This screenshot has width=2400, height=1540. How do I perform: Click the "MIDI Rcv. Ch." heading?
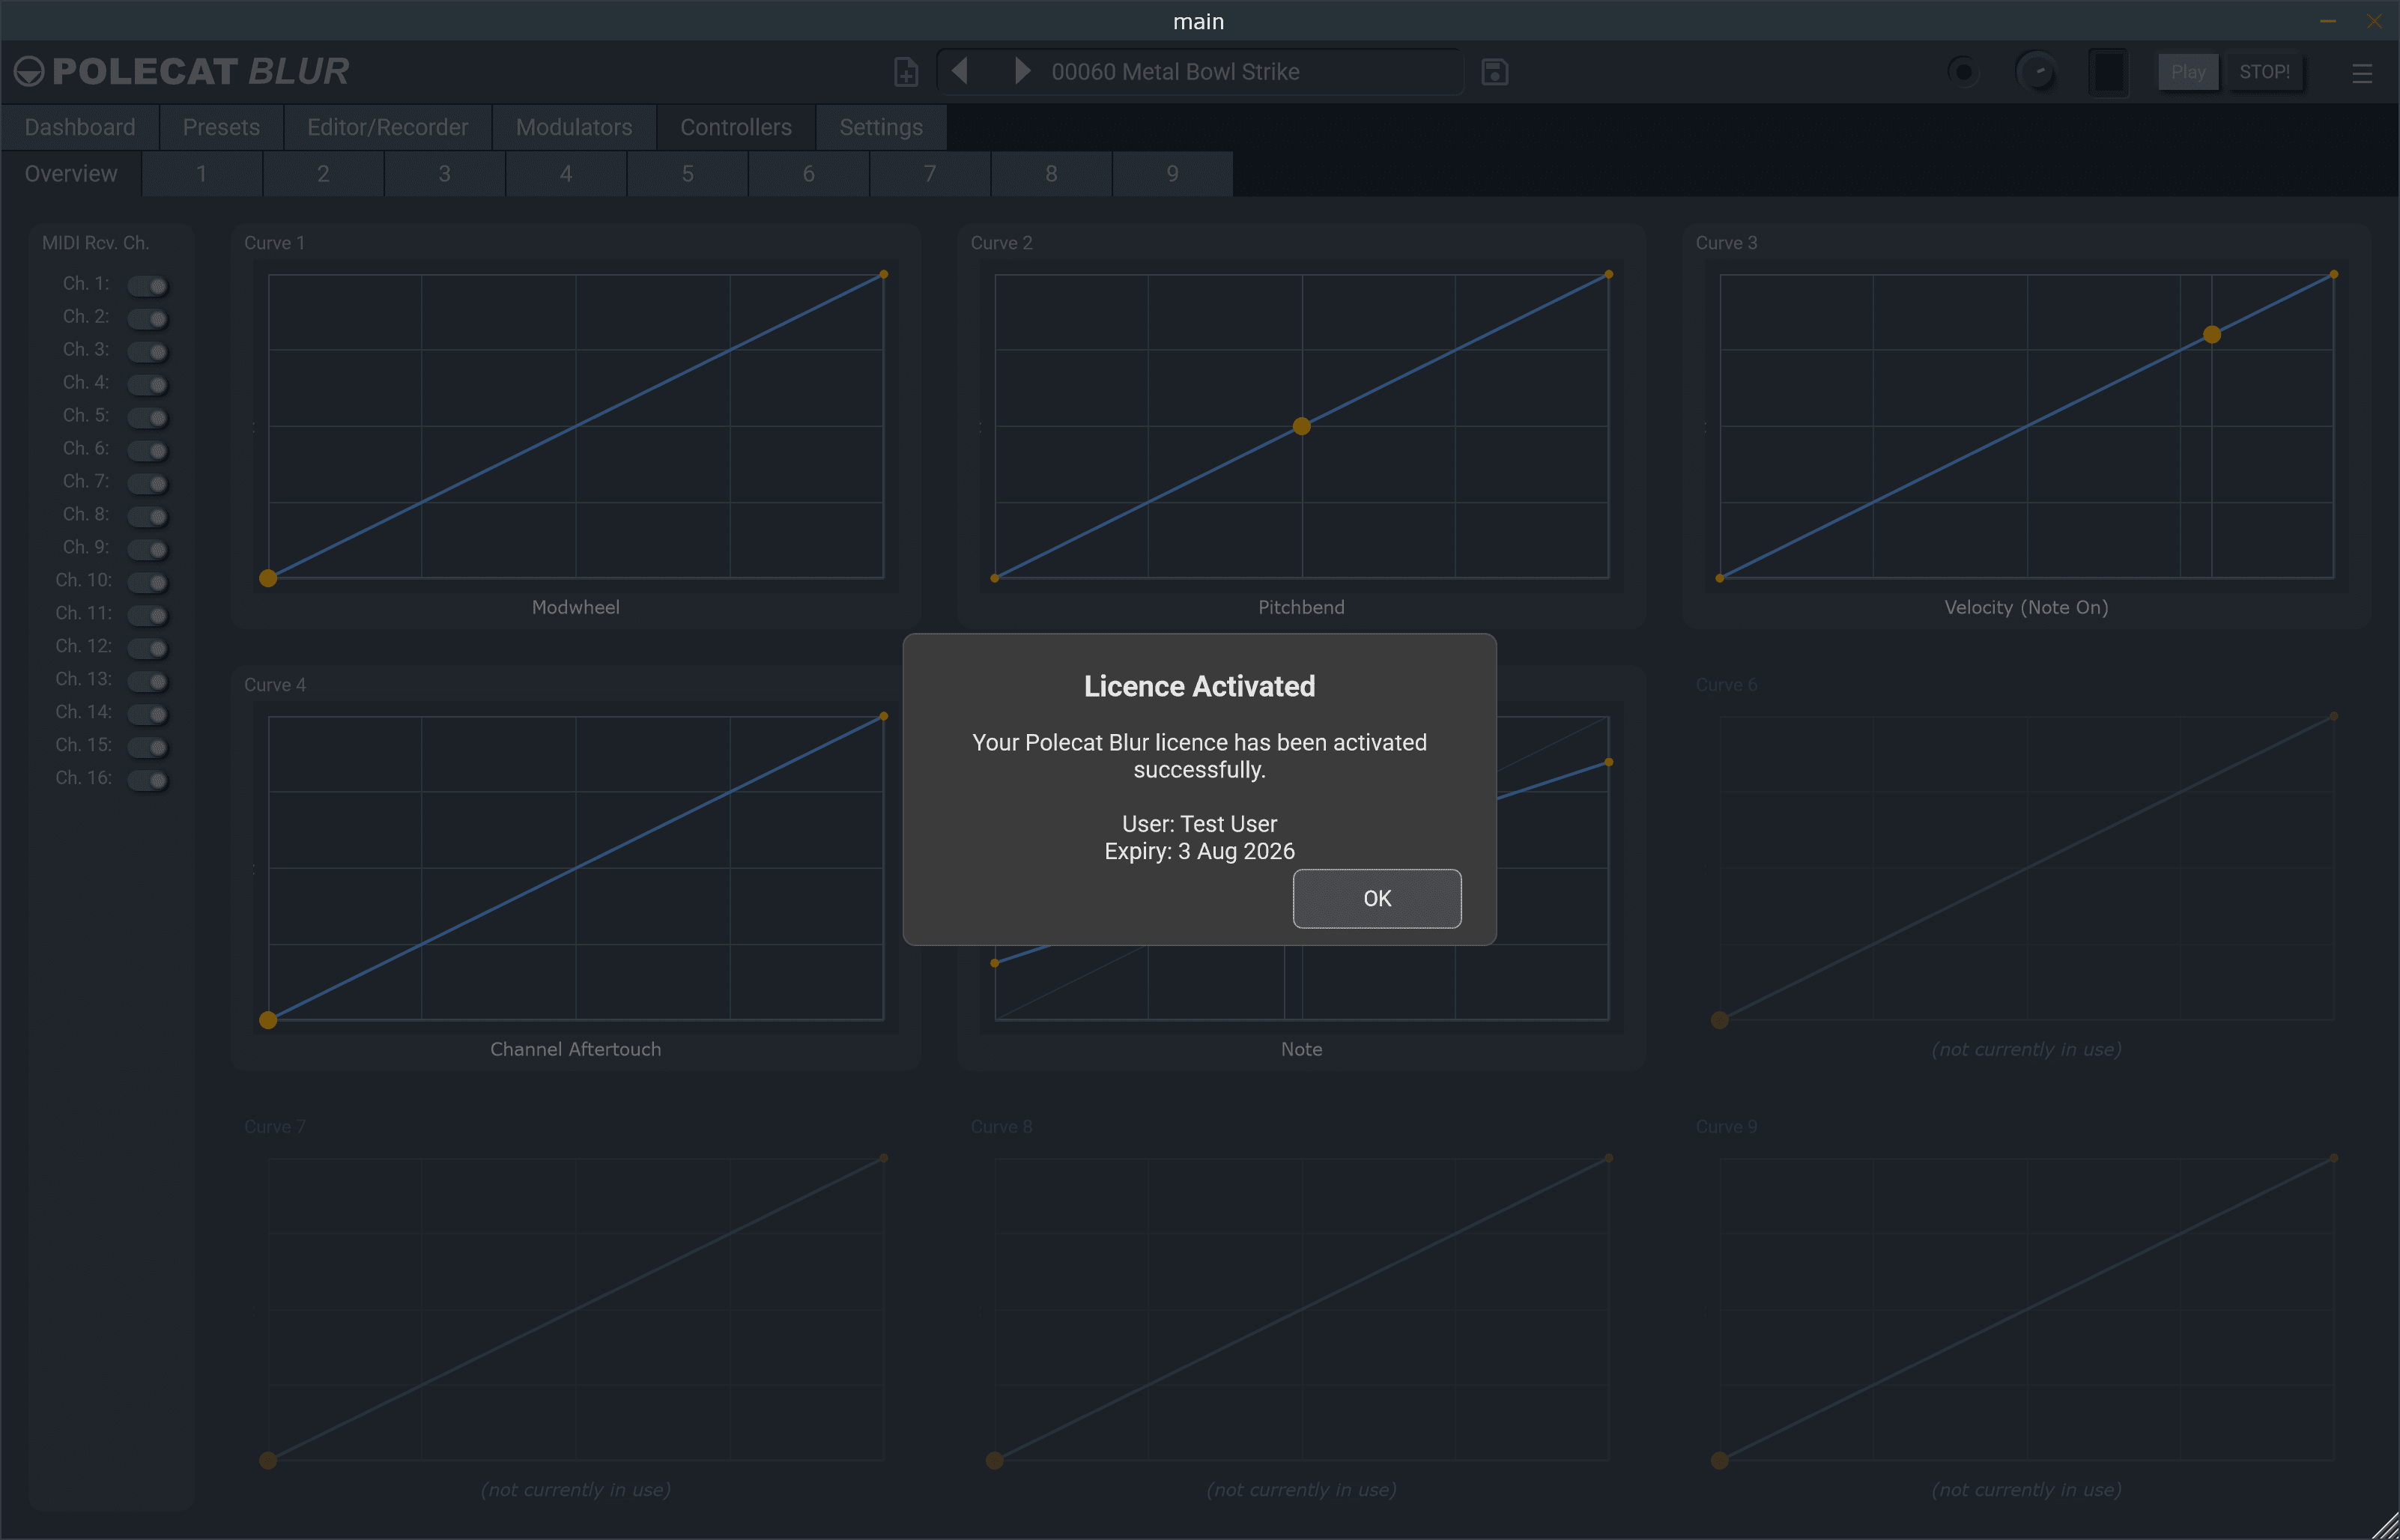click(x=95, y=243)
